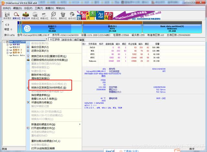Image resolution: width=207 pixels, height=152 pixels.
Task: Select the 系统(C:) NTFS 40.0GB partition bar
Action: point(52,27)
